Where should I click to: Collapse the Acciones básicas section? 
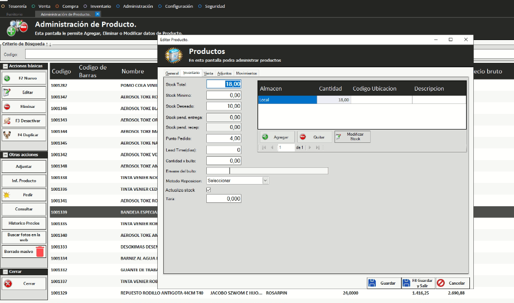pyautogui.click(x=5, y=66)
